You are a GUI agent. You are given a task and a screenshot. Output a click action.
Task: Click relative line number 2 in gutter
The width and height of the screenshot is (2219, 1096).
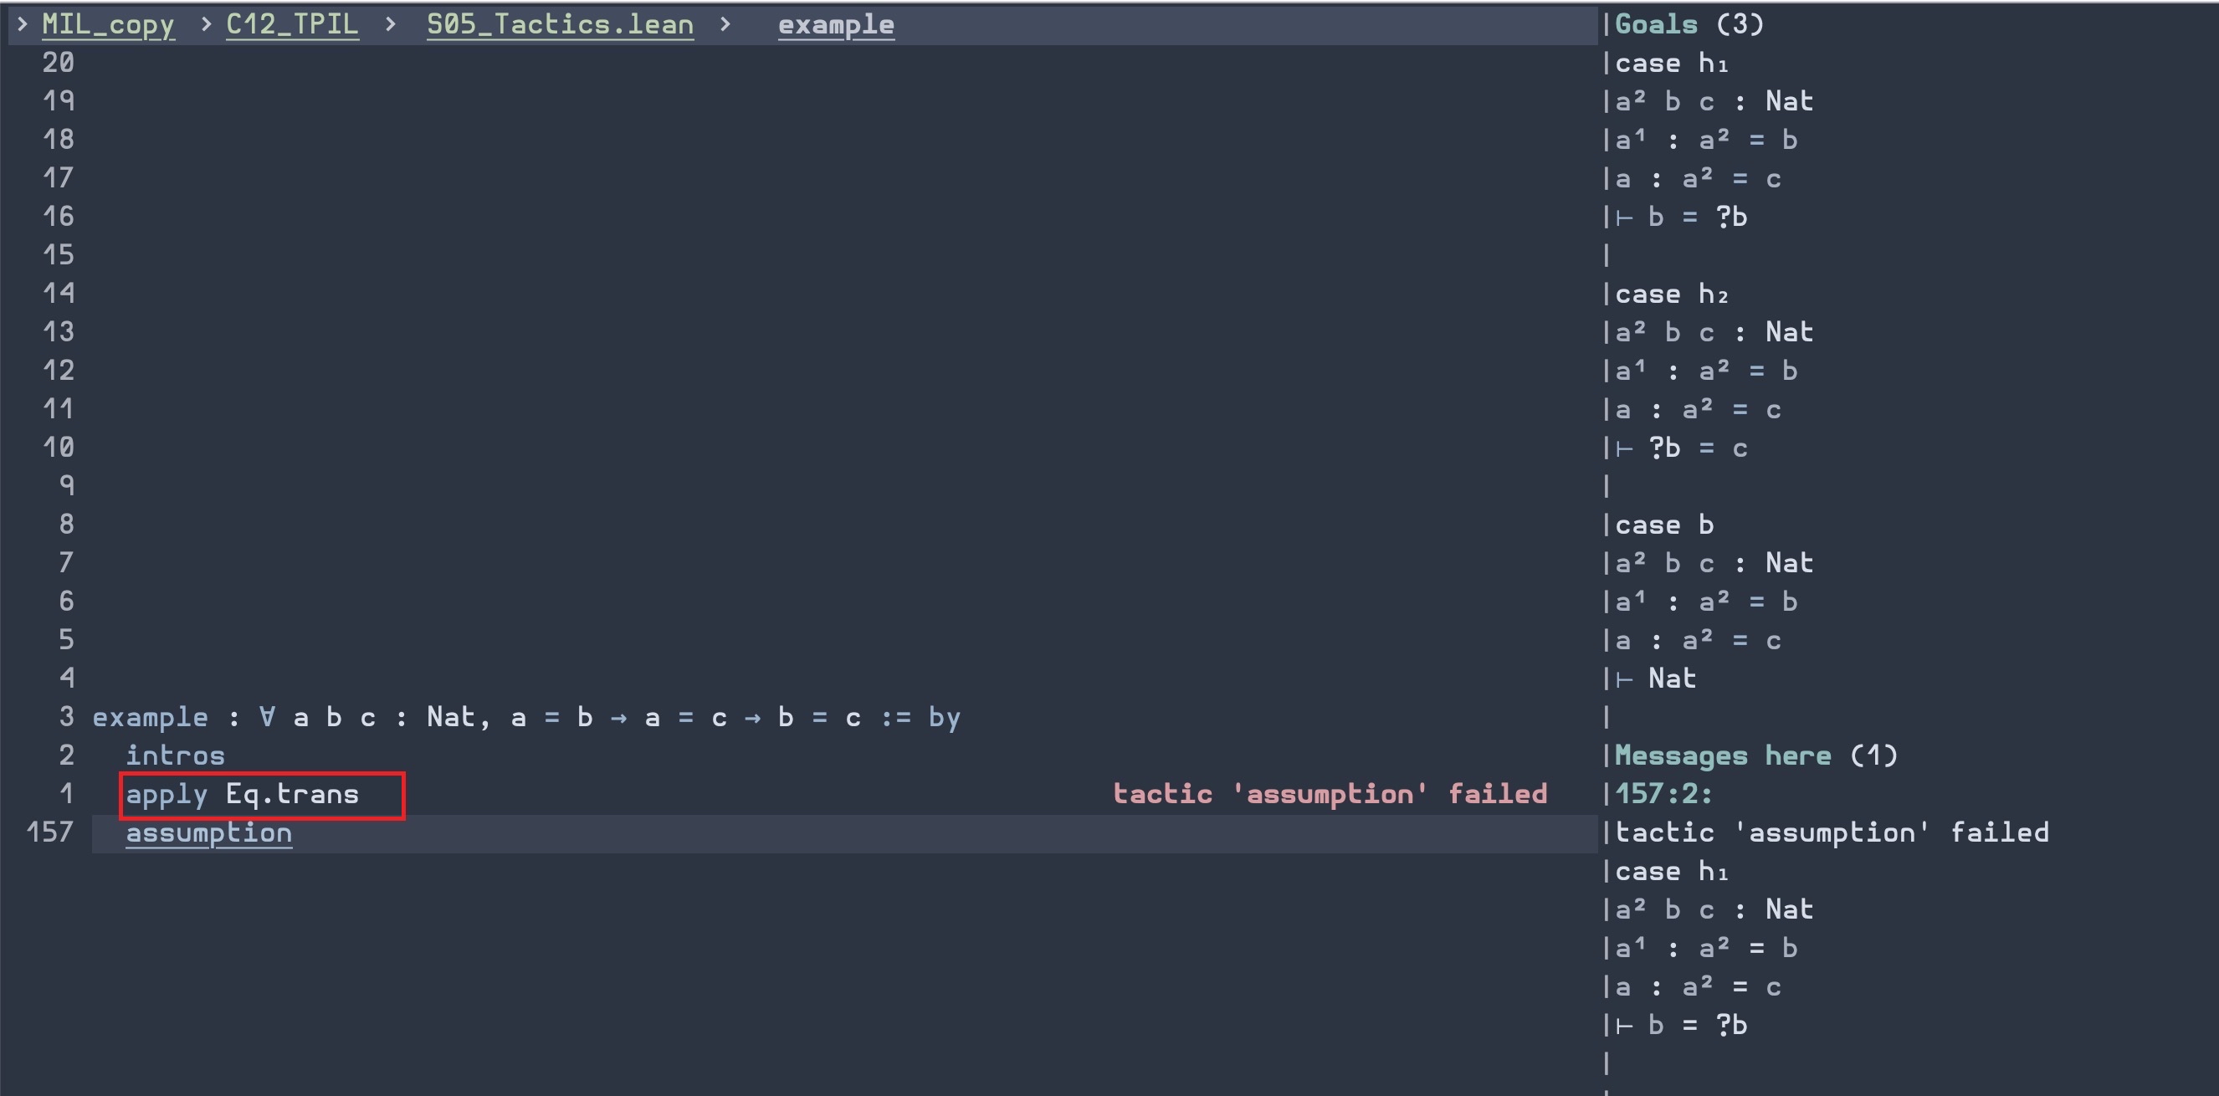(67, 755)
